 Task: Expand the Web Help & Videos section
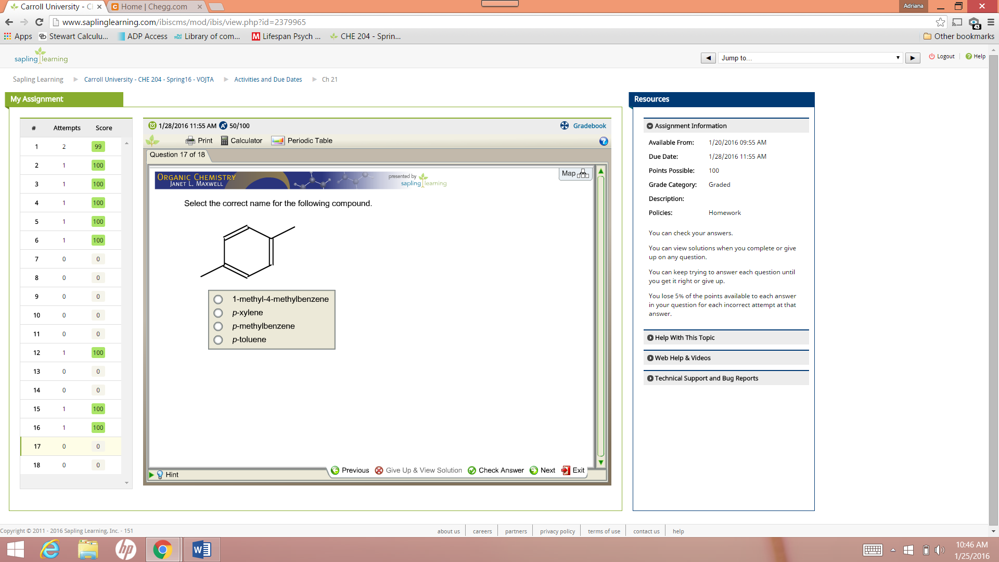click(x=682, y=357)
